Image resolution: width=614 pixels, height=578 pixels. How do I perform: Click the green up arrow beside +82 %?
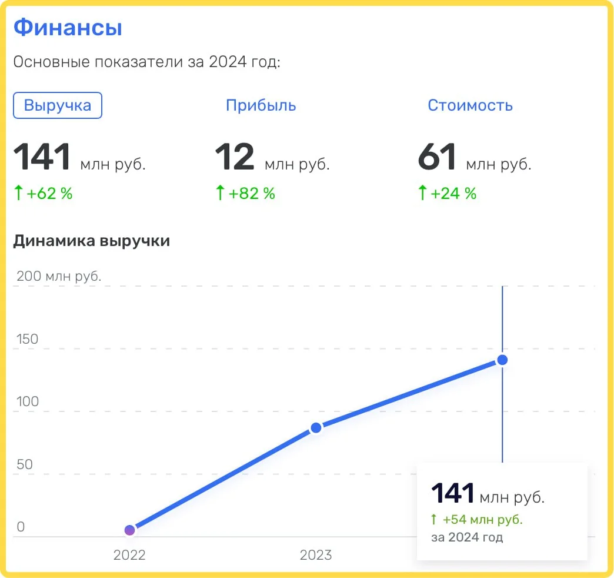point(221,193)
